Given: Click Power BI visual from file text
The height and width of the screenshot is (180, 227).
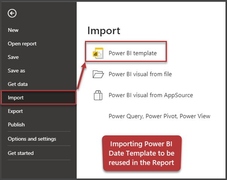Looking at the screenshot, I should click(140, 74).
